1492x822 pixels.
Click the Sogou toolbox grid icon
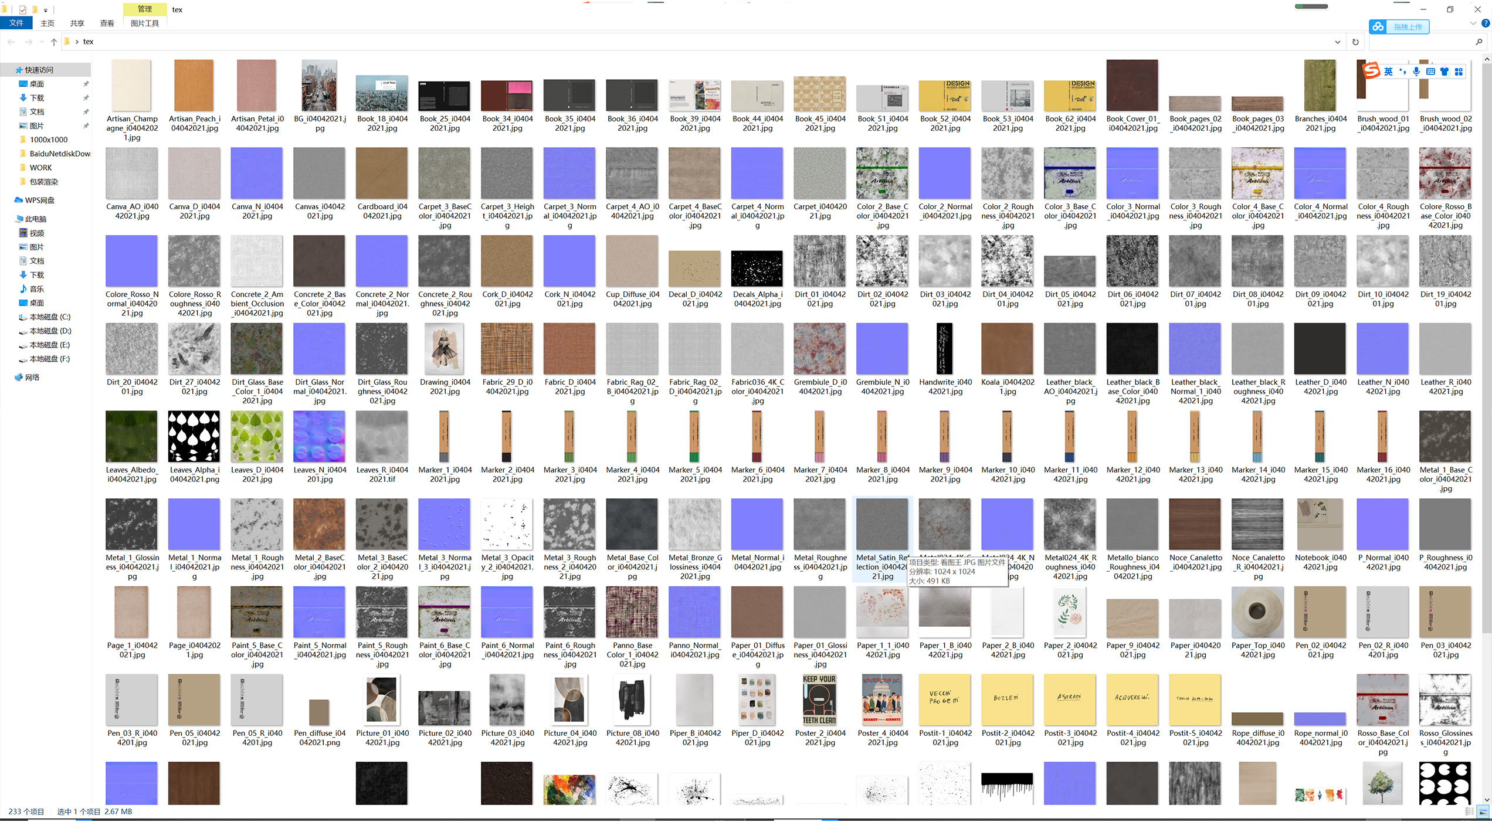1459,72
